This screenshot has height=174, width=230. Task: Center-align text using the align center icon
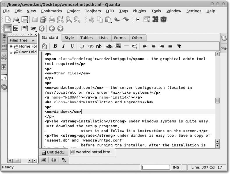coord(153,46)
